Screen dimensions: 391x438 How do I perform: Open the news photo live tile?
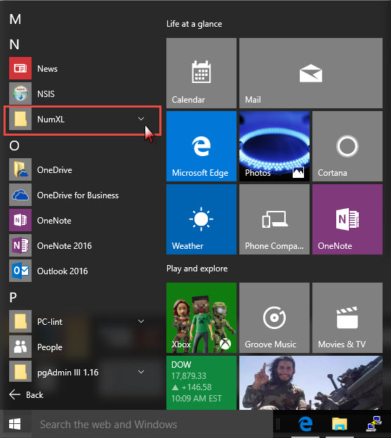pyautogui.click(x=311, y=382)
